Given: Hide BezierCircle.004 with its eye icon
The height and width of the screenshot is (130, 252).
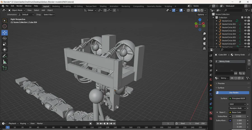Looking at the screenshot, I should coord(245,34).
